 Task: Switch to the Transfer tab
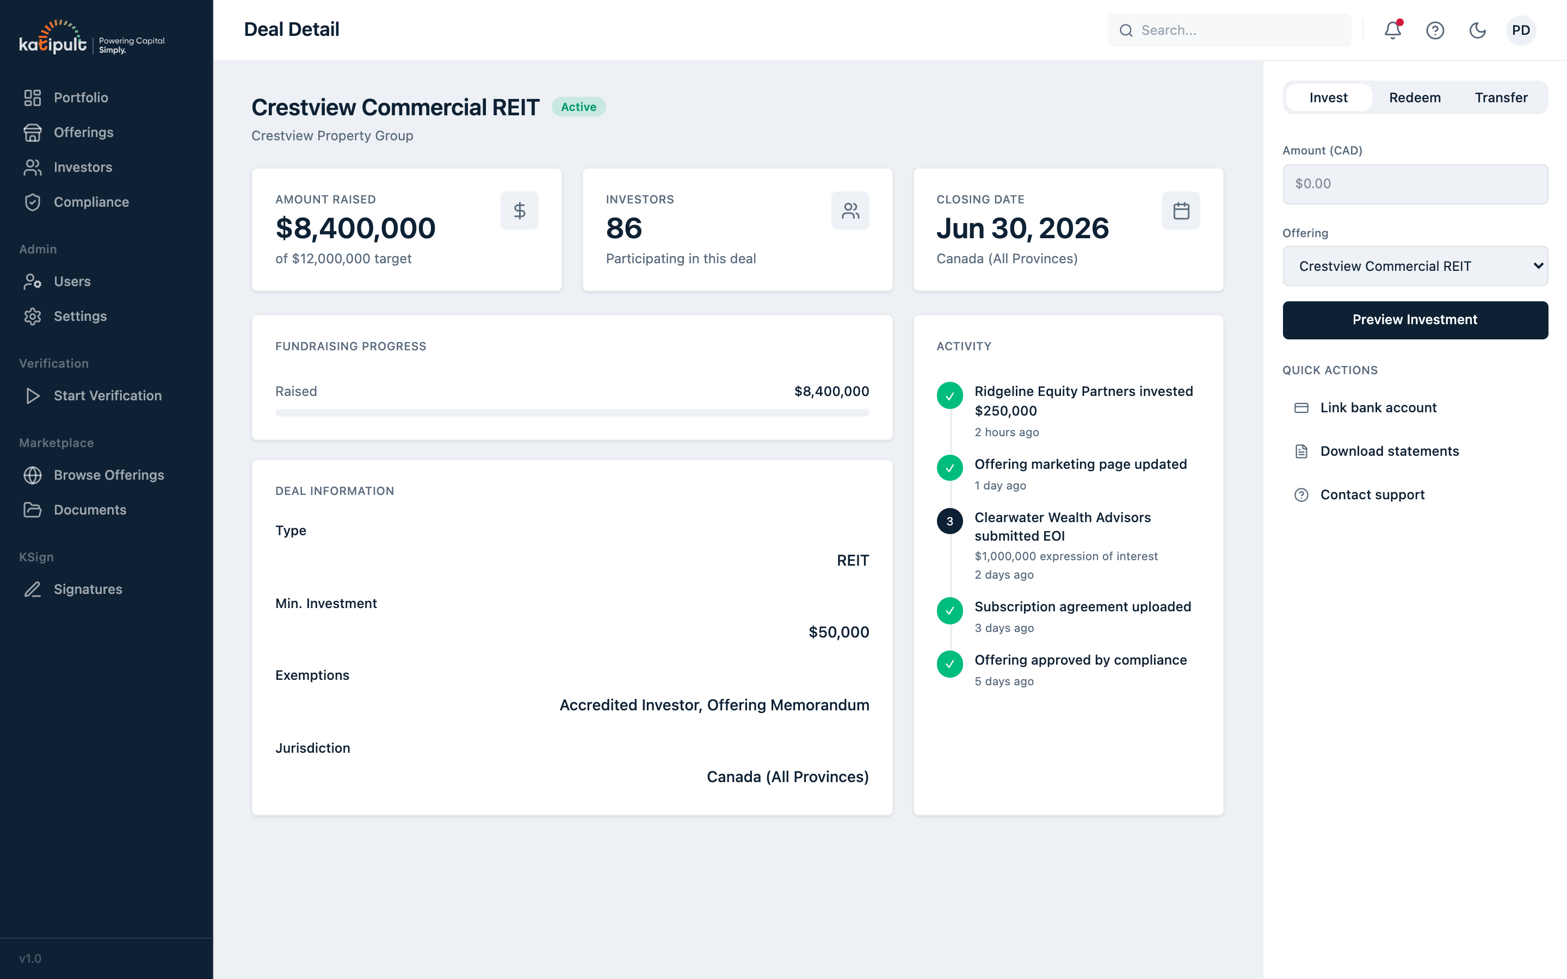pyautogui.click(x=1502, y=97)
